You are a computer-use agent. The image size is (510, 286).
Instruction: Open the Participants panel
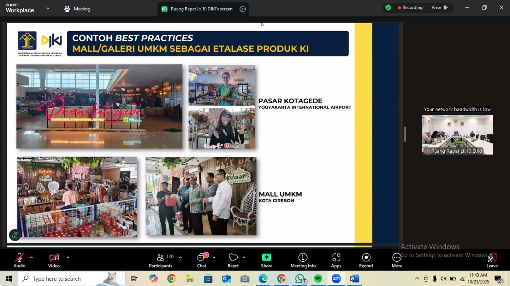click(161, 261)
